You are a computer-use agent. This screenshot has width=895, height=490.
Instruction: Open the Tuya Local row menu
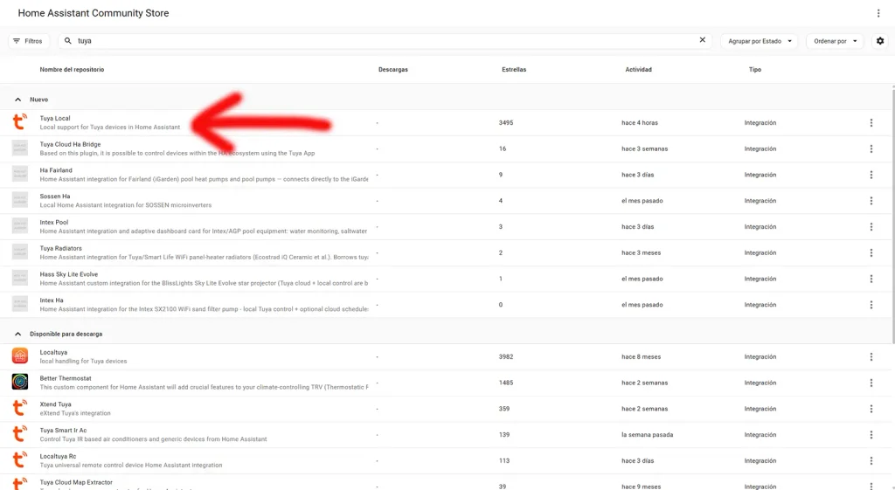(871, 122)
